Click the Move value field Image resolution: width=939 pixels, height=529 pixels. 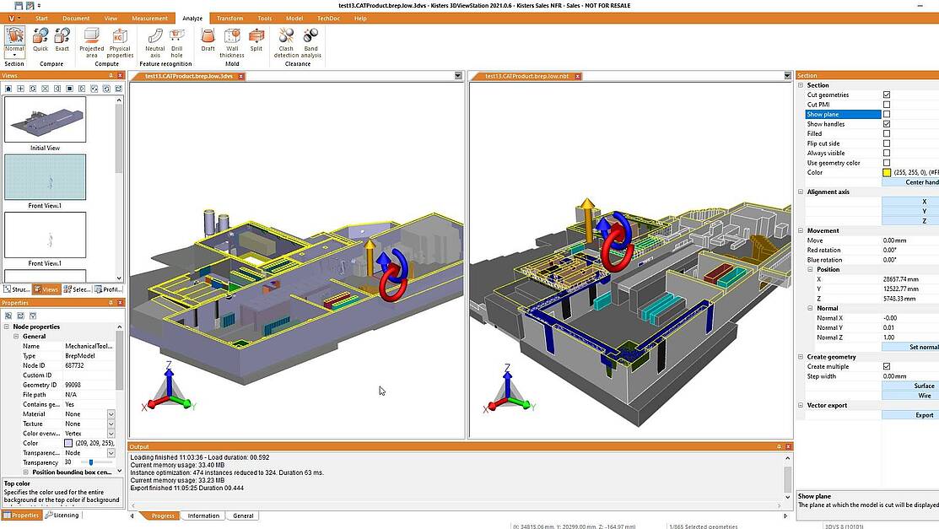pos(909,240)
